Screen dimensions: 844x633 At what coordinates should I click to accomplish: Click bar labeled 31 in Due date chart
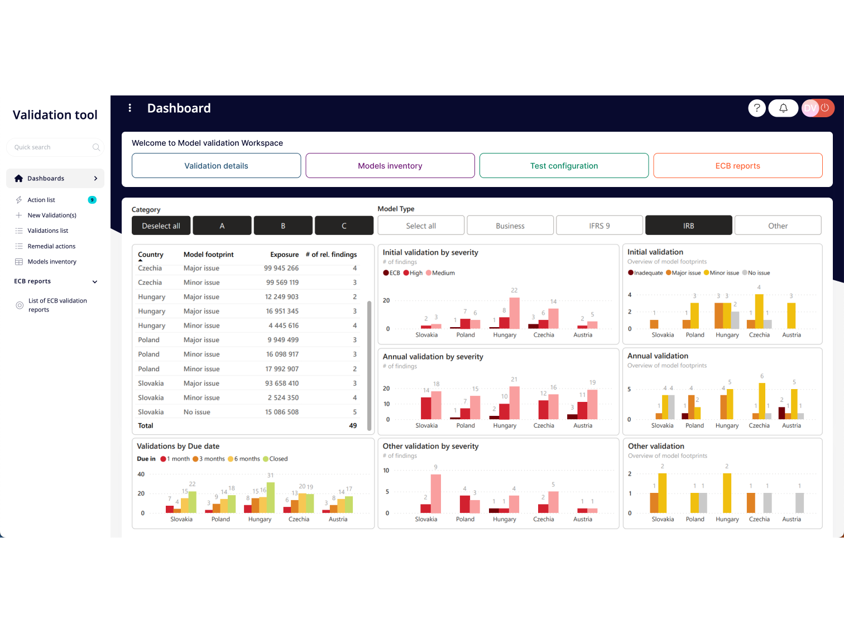point(271,498)
